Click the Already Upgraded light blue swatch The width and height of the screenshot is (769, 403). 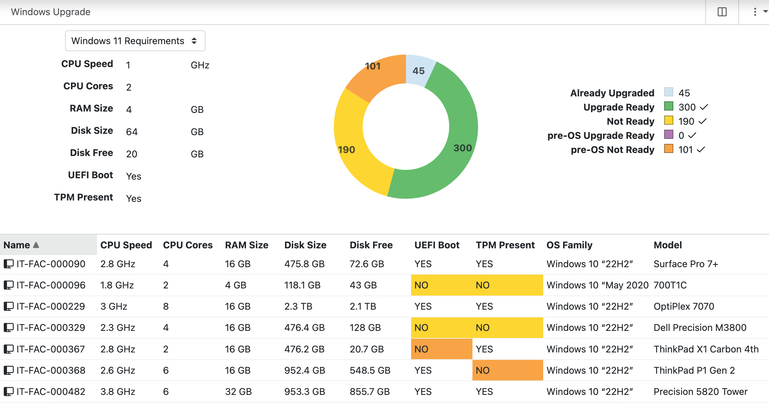pos(669,92)
